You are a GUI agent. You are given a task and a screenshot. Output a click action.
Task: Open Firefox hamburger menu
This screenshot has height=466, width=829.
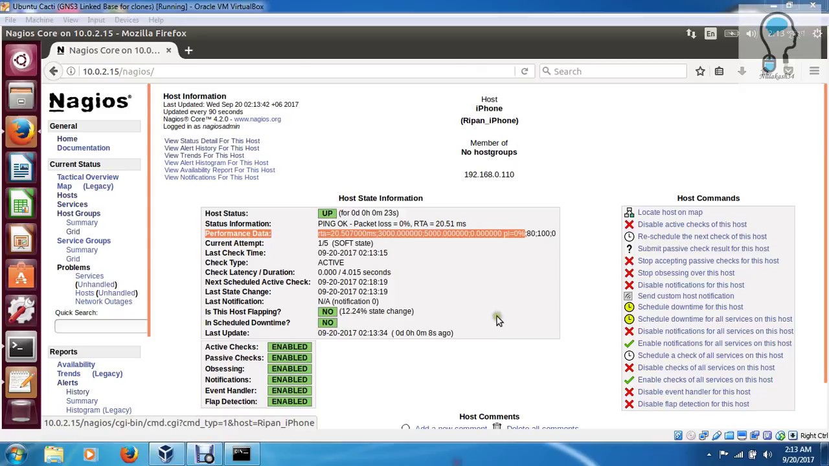click(815, 71)
